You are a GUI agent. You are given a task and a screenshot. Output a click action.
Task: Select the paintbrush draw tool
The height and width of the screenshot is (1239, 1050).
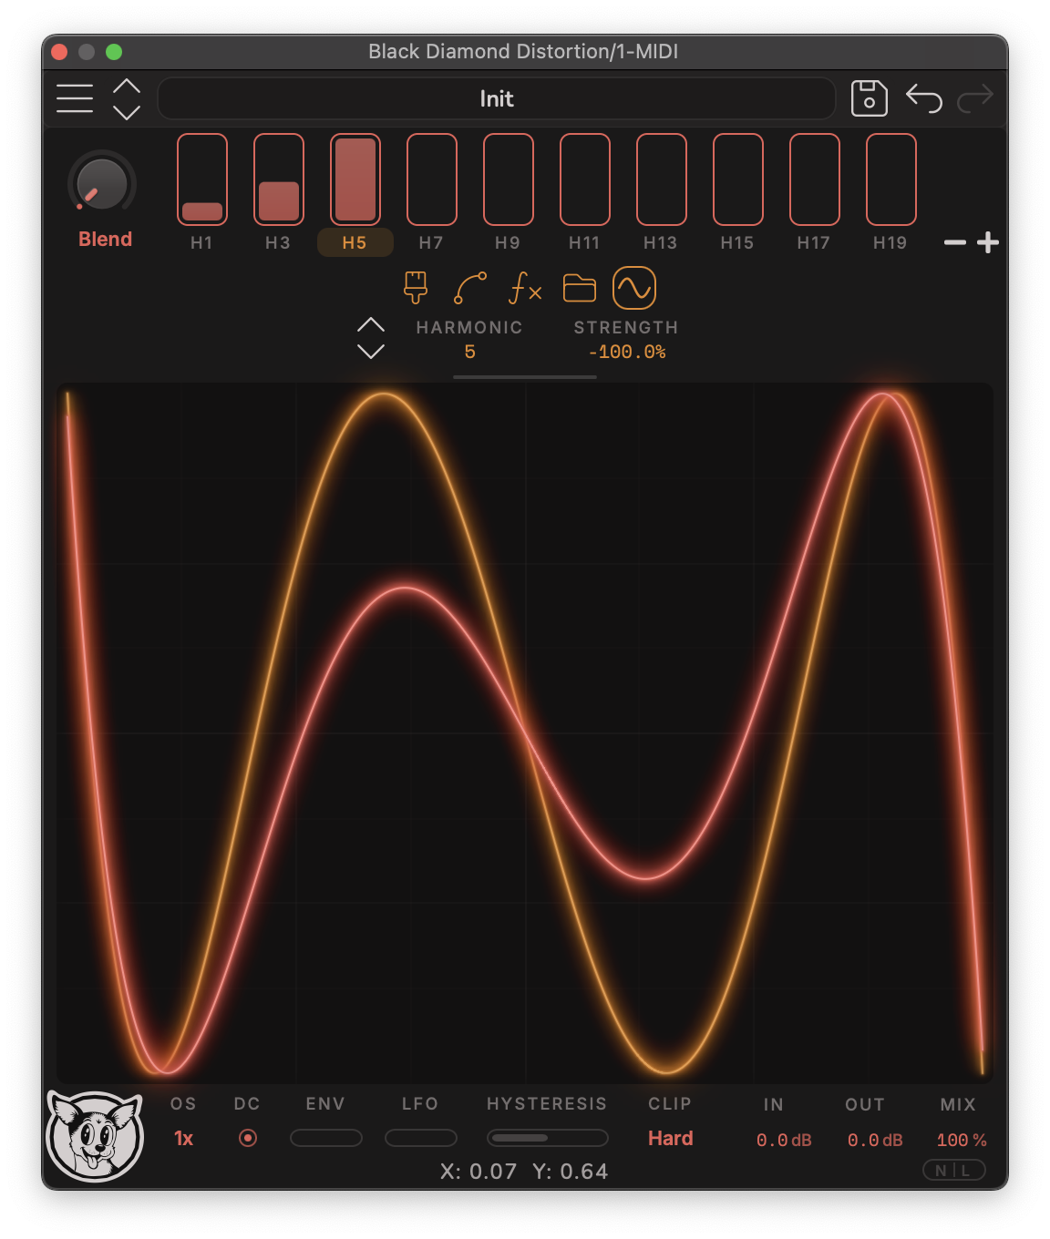coord(416,288)
